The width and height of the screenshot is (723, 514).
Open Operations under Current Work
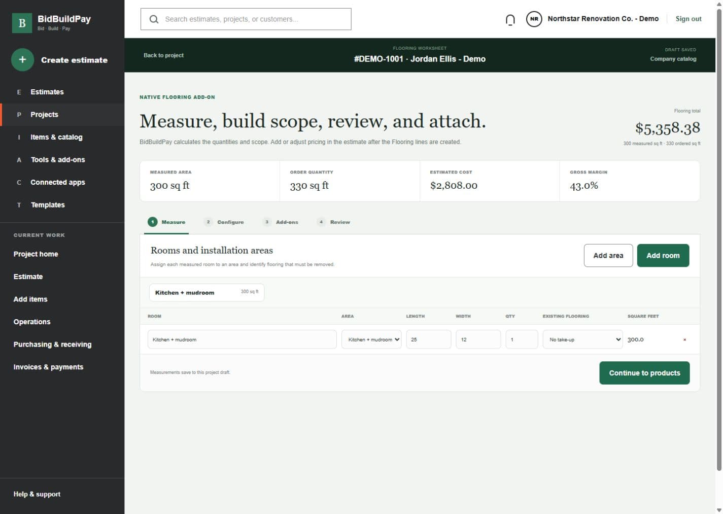click(32, 322)
